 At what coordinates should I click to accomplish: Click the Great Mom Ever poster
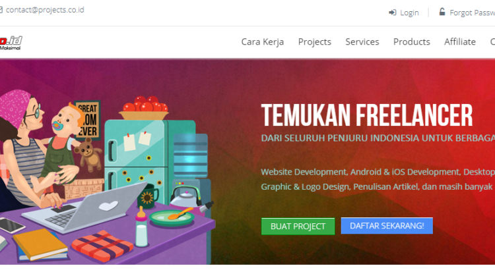pos(88,120)
